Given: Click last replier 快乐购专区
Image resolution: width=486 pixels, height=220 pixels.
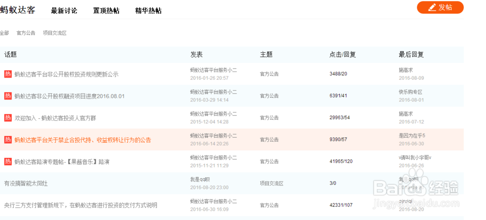Looking at the screenshot, I should click(410, 92).
